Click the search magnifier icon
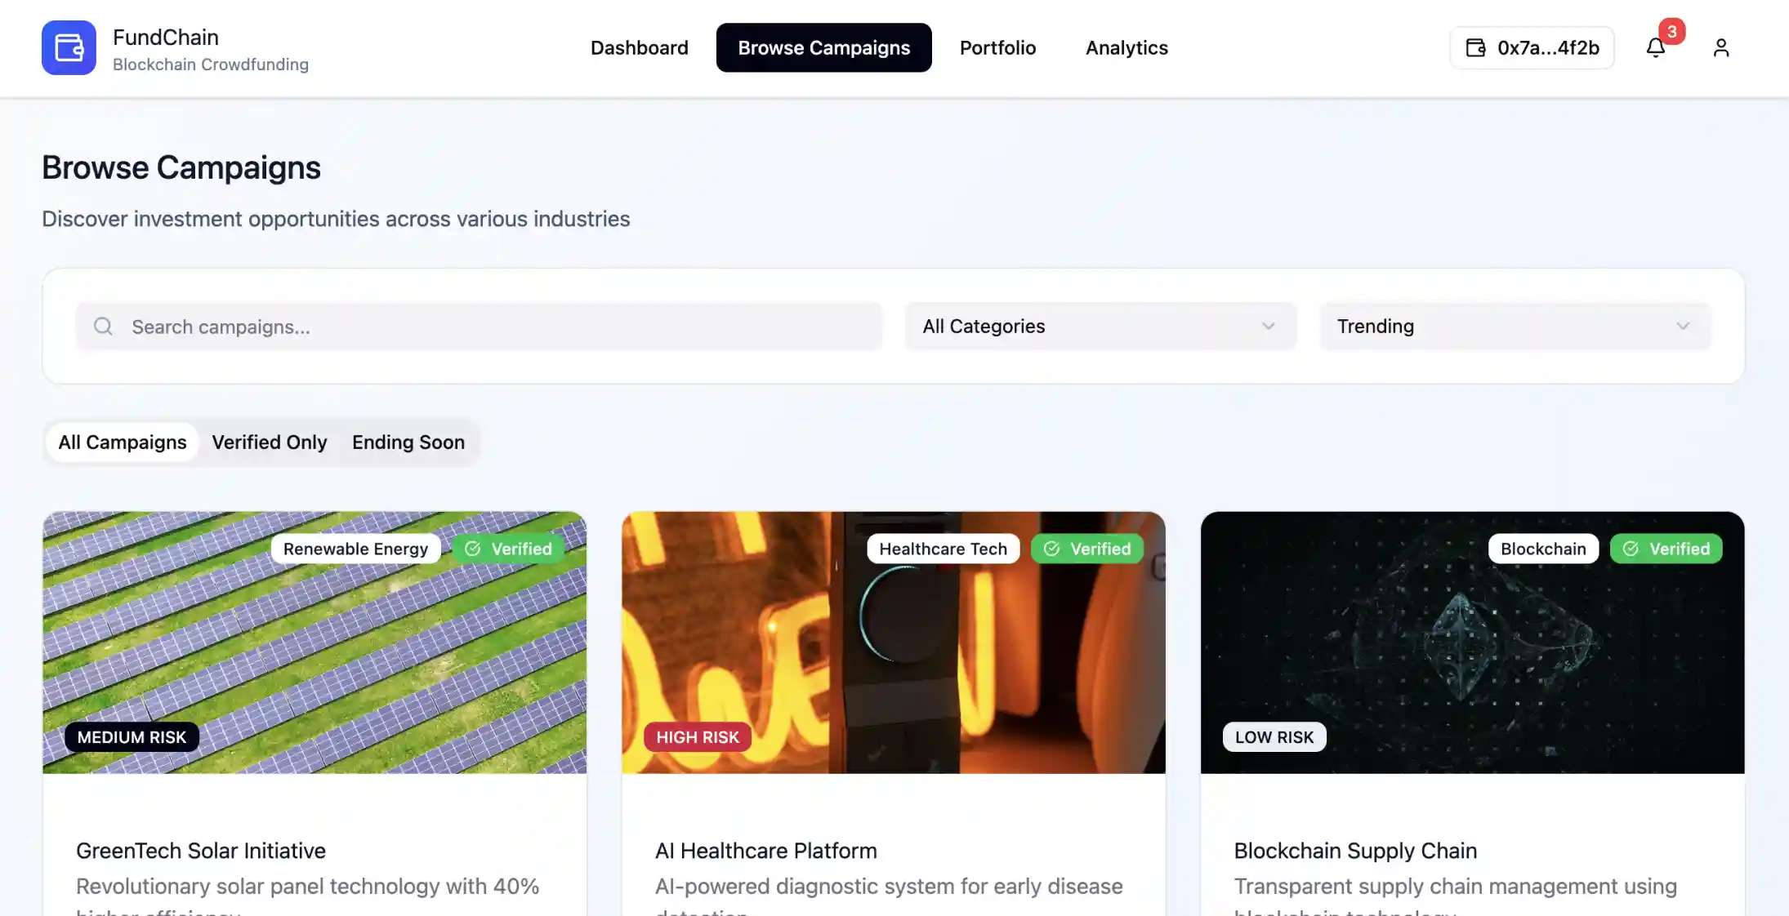 [103, 326]
